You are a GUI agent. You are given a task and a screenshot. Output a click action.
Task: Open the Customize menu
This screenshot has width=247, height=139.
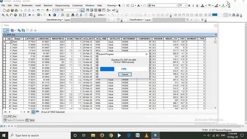pyautogui.click(x=77, y=5)
